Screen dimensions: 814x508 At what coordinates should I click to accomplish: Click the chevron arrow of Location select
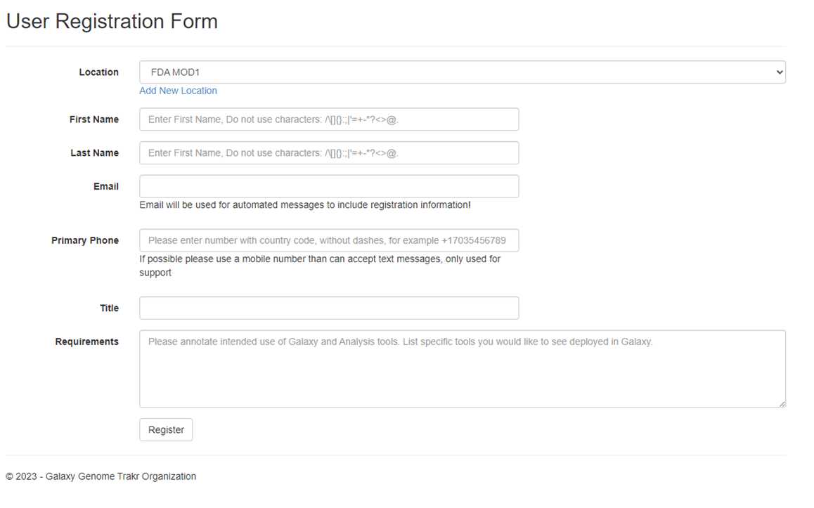(780, 72)
